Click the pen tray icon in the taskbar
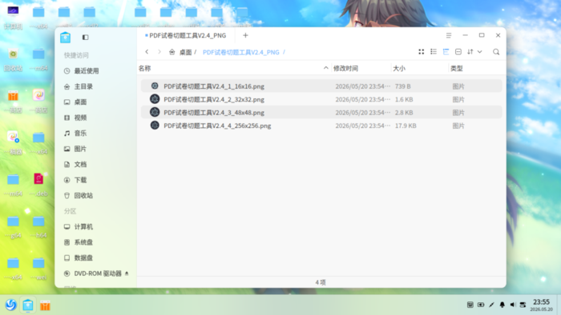561x315 pixels. 491,305
